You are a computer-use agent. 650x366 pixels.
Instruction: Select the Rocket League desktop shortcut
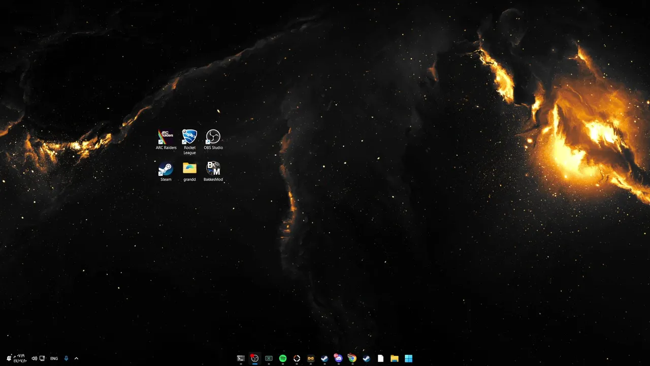(189, 142)
